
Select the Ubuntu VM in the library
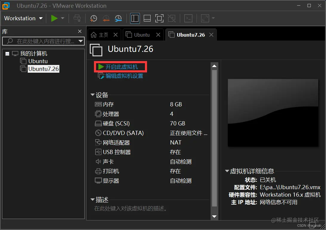[x=38, y=61]
